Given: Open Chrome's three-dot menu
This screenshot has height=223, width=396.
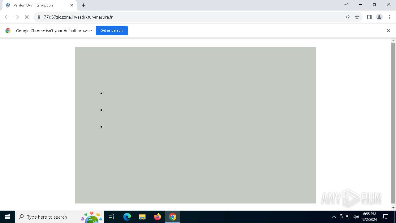Looking at the screenshot, I should [389, 17].
